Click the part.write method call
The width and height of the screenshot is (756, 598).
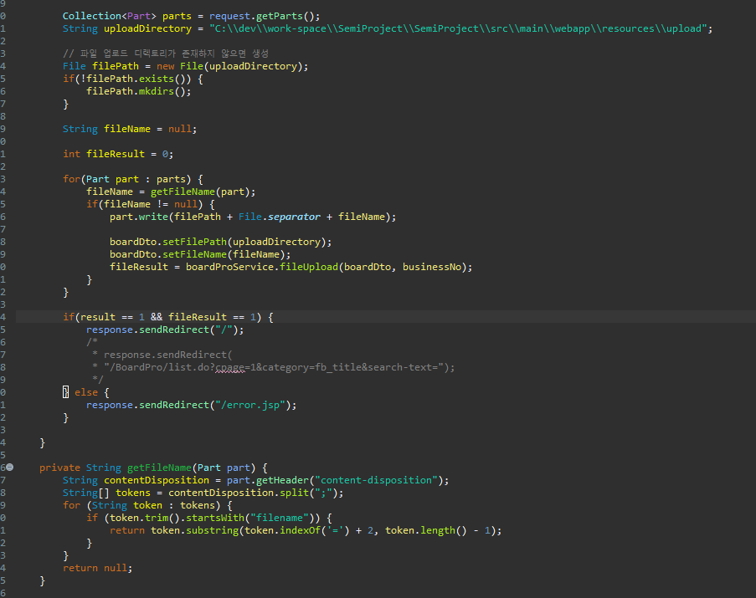(x=138, y=216)
